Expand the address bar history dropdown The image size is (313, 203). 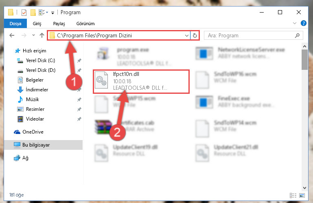(187, 36)
